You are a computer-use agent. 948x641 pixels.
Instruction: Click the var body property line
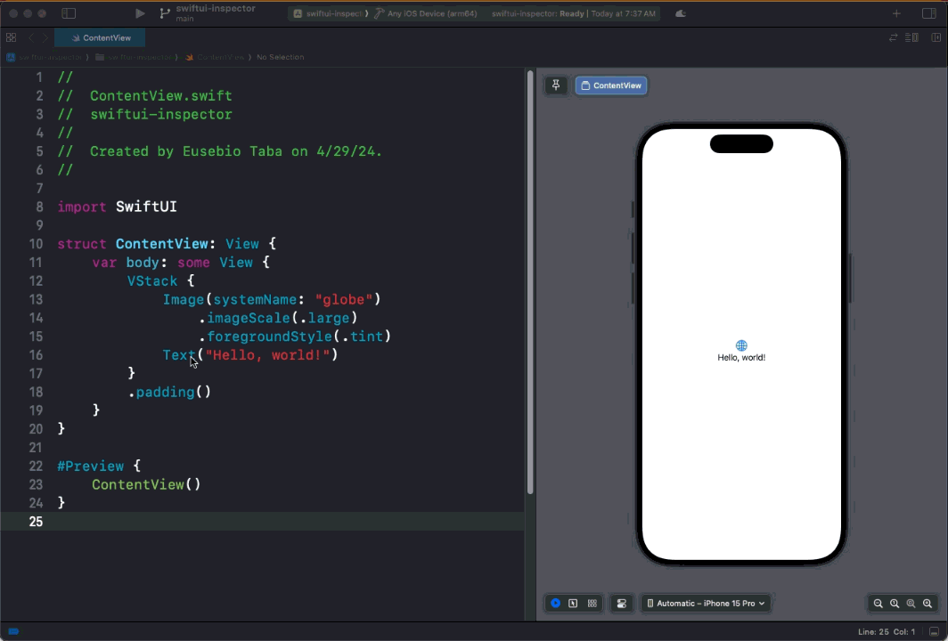[x=182, y=263]
